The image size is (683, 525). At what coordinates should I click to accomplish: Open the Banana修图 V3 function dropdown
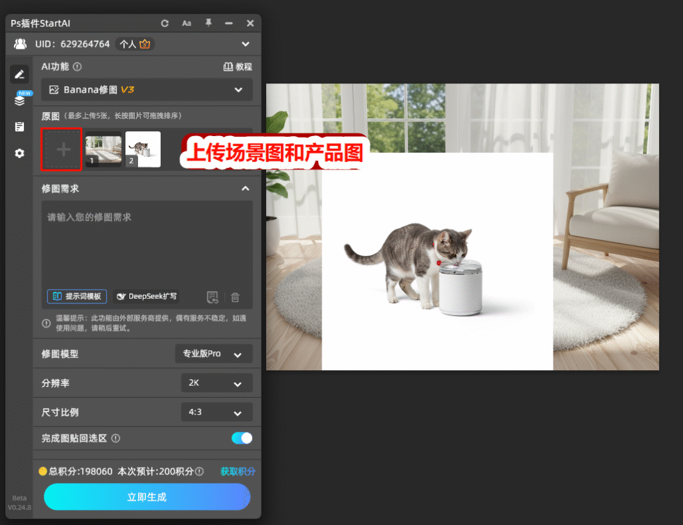coord(147,90)
